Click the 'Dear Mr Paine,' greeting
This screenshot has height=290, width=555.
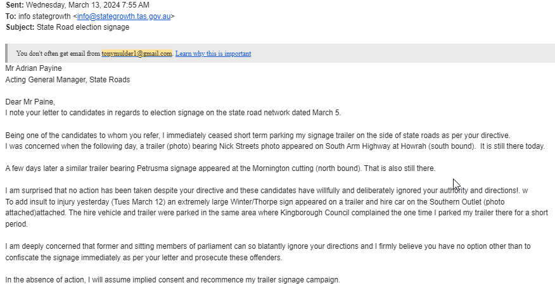point(30,102)
